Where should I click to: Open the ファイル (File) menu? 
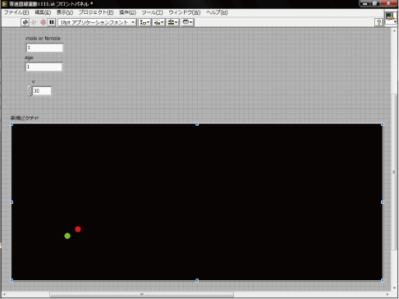point(16,12)
